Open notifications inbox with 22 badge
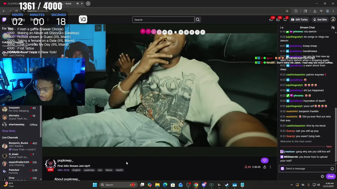337x189 pixels. (278, 20)
